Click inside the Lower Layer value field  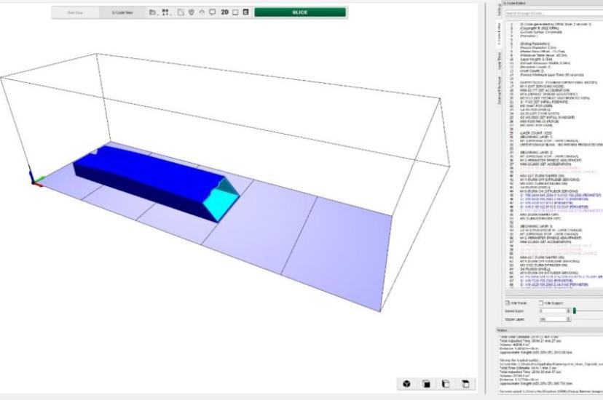tap(553, 311)
